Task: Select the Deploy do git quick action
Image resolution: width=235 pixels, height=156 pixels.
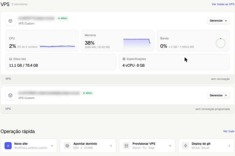Action: (x=206, y=146)
